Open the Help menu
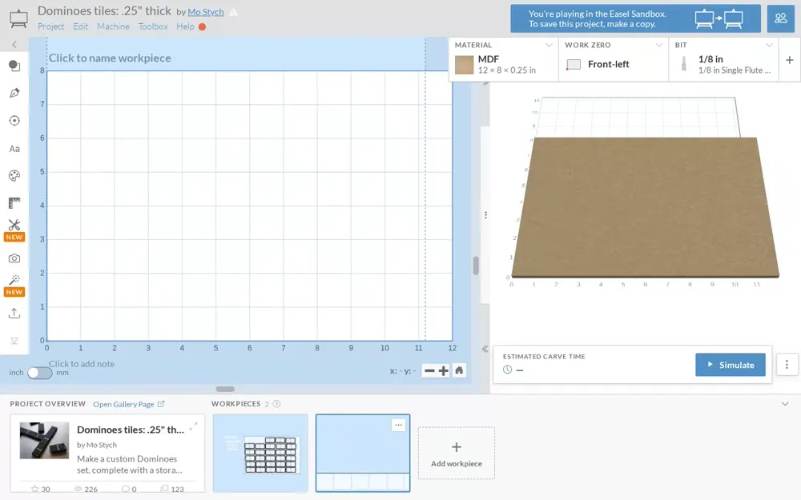 click(185, 26)
